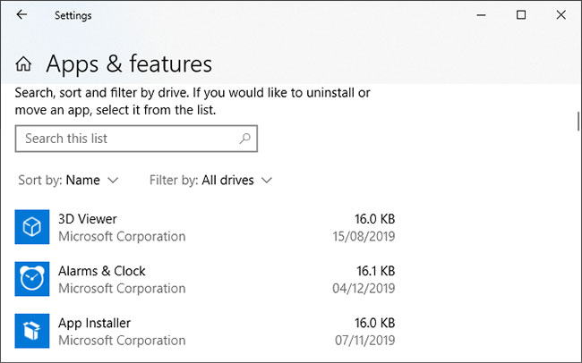Open the Filter by All drives dropdown

coord(210,181)
